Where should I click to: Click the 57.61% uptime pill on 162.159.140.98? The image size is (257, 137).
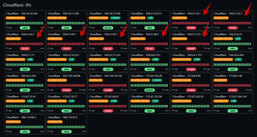[67, 90]
